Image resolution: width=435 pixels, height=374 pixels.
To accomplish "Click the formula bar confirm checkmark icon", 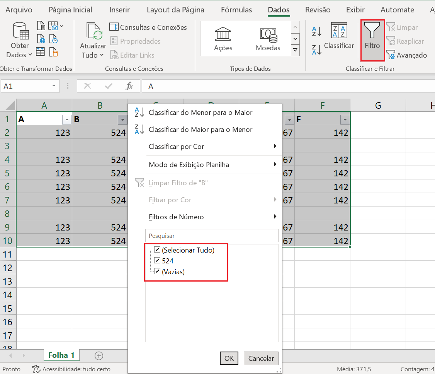I will click(x=109, y=86).
